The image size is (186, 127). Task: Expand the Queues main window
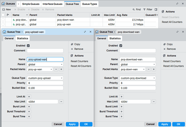(x=177, y=4)
